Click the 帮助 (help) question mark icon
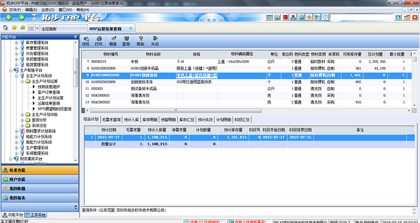Image resolution: width=420 pixels, height=223 pixels. point(140,41)
